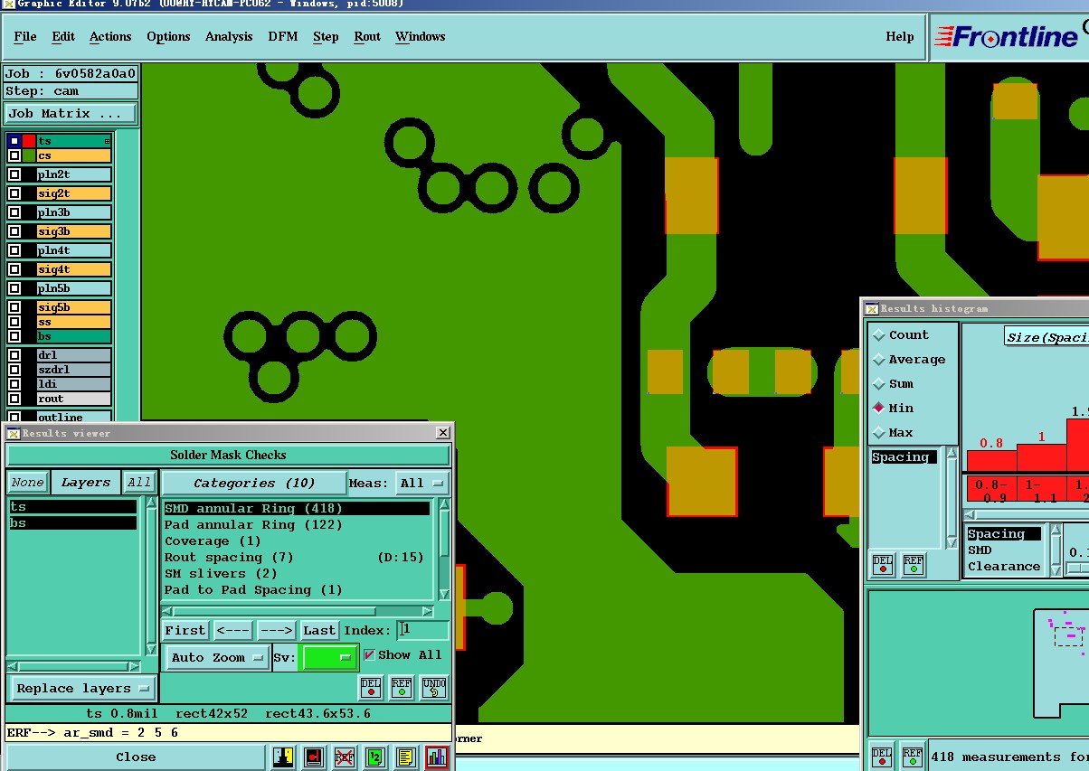Click the Last result button
Screen dimensions: 1089x771
pyautogui.click(x=319, y=630)
